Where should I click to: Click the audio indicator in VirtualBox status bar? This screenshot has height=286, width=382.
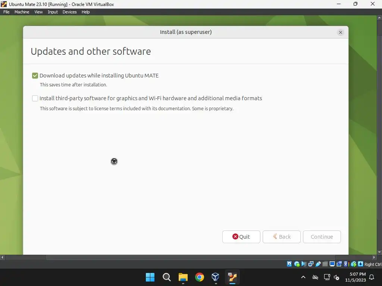point(304,264)
